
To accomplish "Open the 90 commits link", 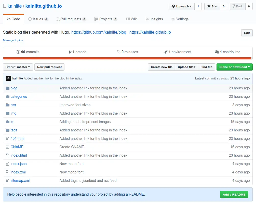I will coord(28,52).
